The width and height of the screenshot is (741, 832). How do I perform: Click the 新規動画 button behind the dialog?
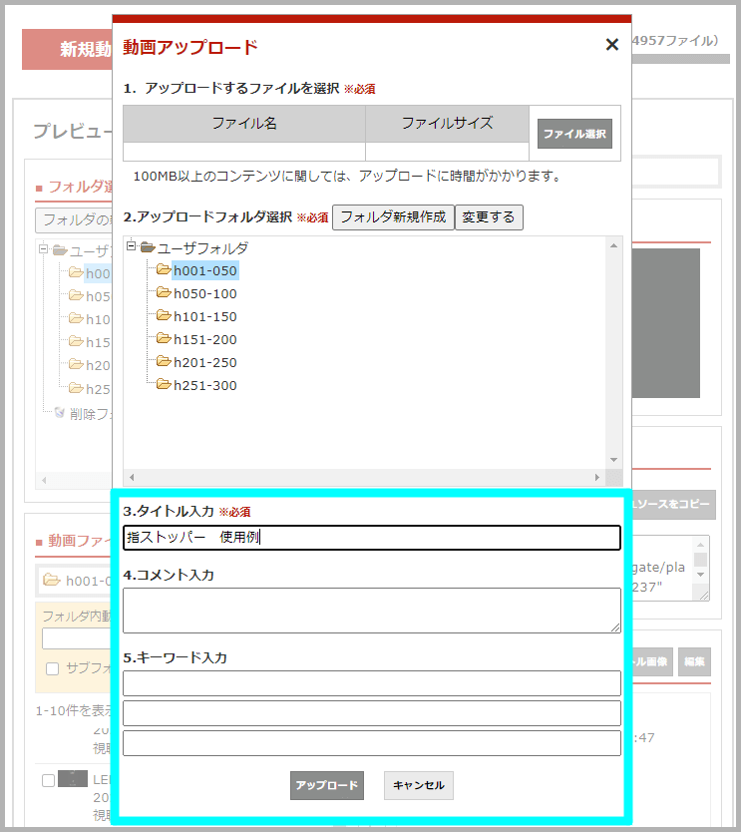pos(68,49)
